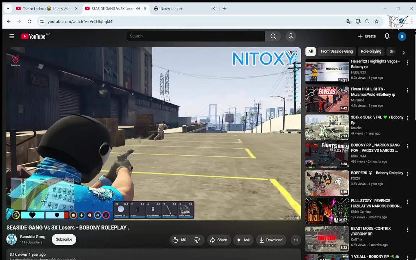Screen dimensions: 416x260
Task: Open Seaside Gang channel name link
Action: (32, 237)
